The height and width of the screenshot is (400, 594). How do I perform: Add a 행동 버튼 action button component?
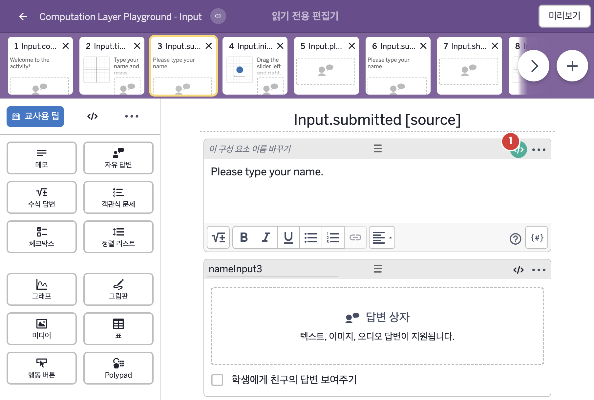pos(42,368)
